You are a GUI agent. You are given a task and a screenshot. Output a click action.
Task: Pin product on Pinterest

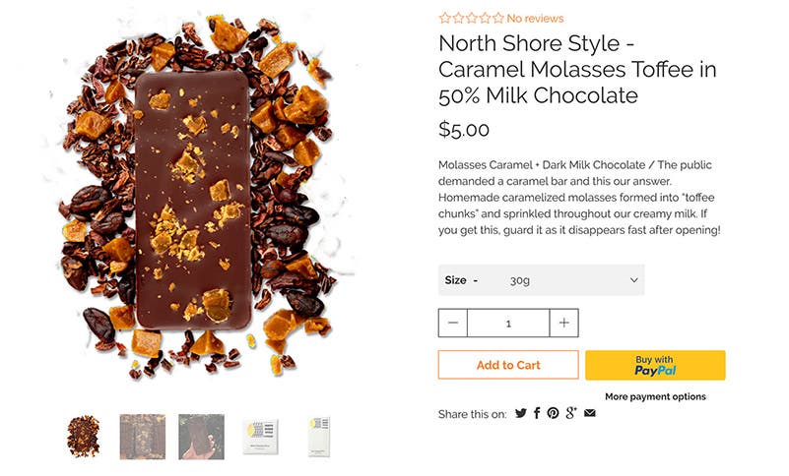pos(554,413)
